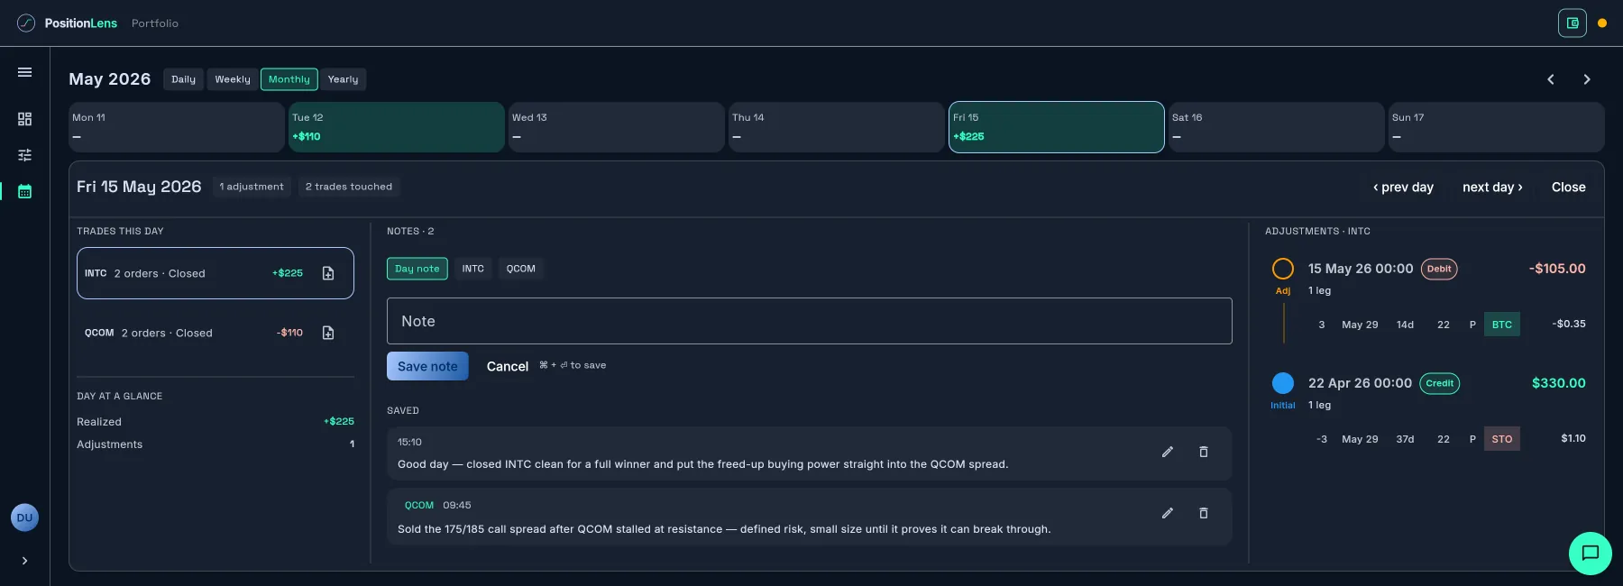Select the Day note filter chip
This screenshot has width=1623, height=586.
[x=417, y=269]
